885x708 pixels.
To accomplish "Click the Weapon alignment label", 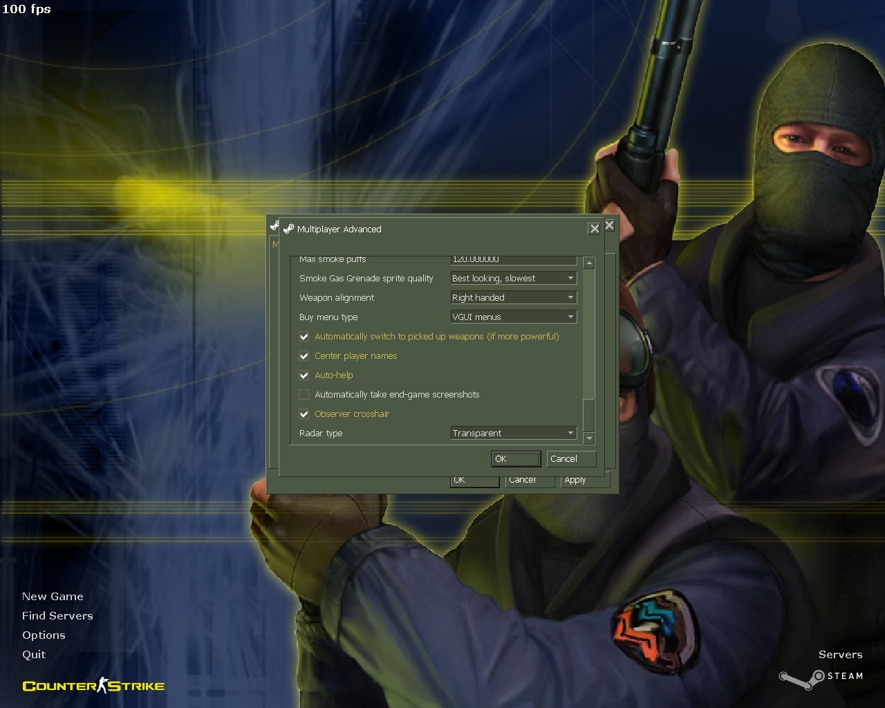I will (x=337, y=298).
